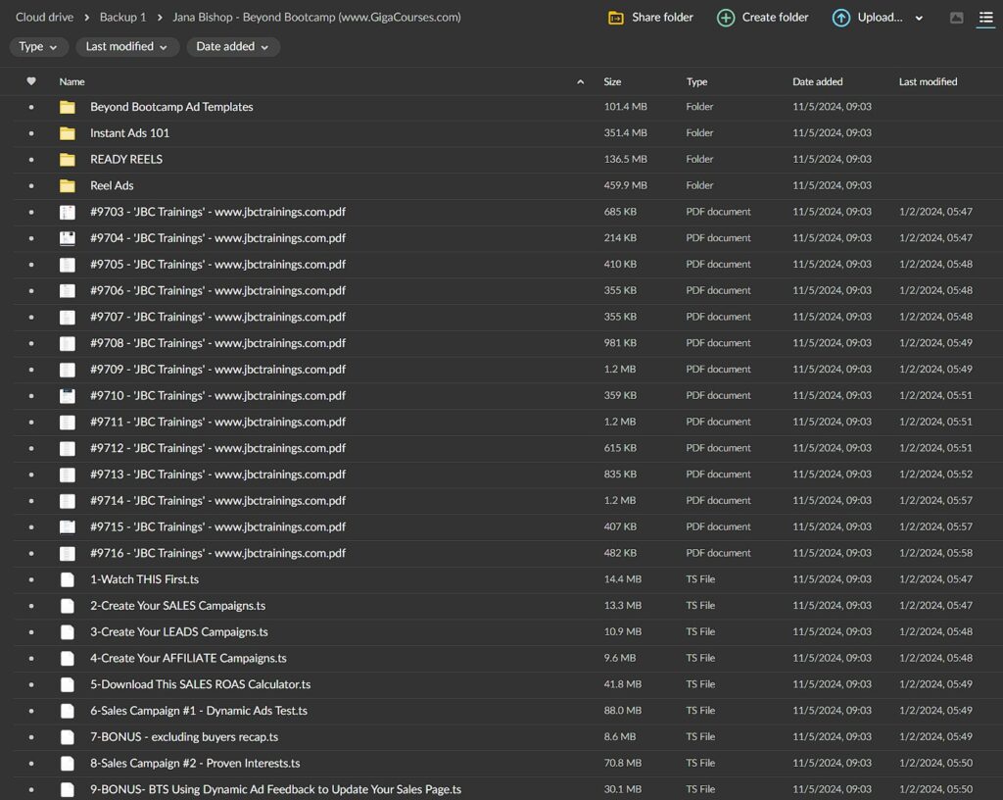The image size is (1003, 800).
Task: Go to Cloud drive in breadcrumb
Action: click(x=44, y=18)
